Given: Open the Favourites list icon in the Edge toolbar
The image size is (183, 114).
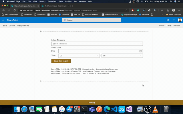Looking at the screenshot, I should pos(162,10).
